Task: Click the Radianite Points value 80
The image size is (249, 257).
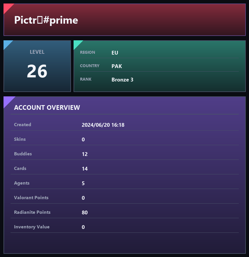Action: tap(85, 212)
